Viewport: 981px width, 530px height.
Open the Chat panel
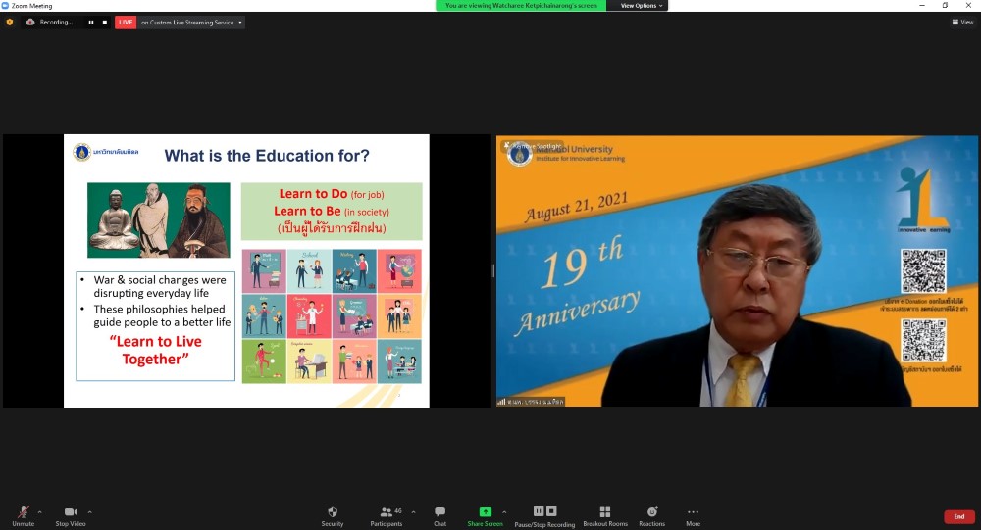click(439, 515)
